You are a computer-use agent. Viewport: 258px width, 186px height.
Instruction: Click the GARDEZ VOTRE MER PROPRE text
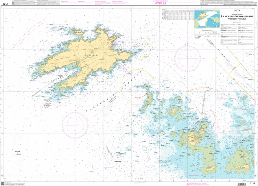[x=198, y=183]
